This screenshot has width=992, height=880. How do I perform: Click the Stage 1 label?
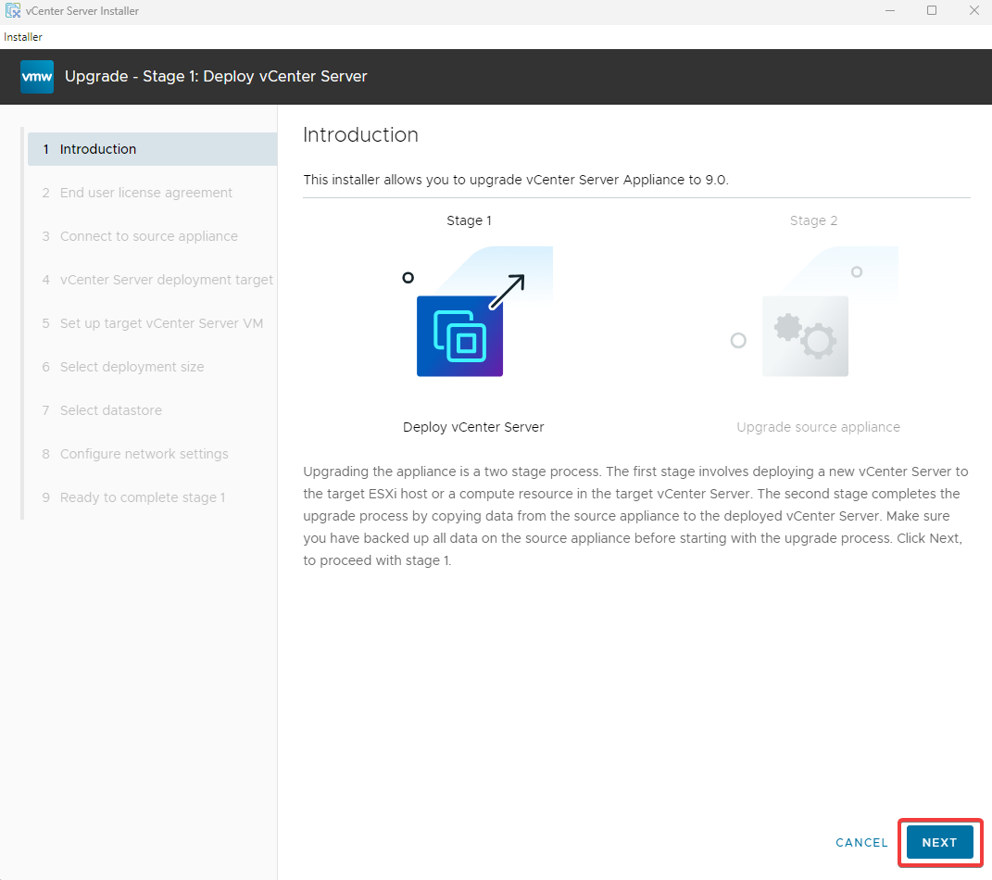(469, 220)
